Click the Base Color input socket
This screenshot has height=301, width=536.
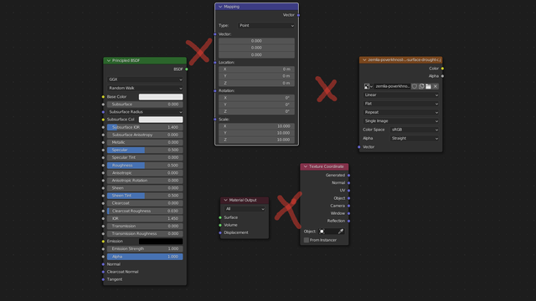click(x=103, y=97)
